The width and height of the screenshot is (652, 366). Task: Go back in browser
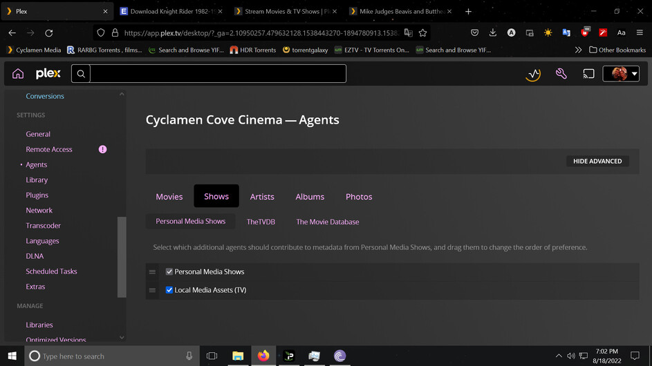click(x=12, y=33)
